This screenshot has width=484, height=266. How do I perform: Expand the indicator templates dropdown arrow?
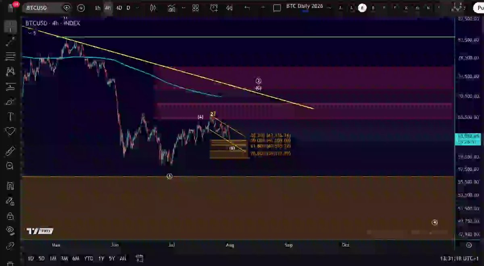184,8
